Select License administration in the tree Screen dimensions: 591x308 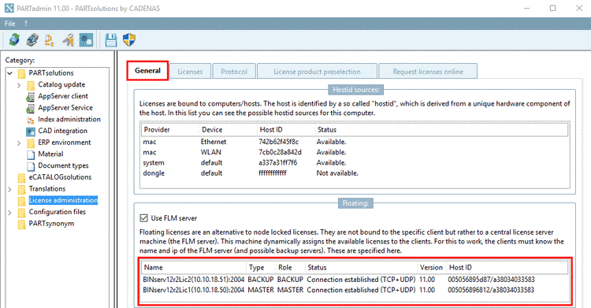pyautogui.click(x=63, y=200)
